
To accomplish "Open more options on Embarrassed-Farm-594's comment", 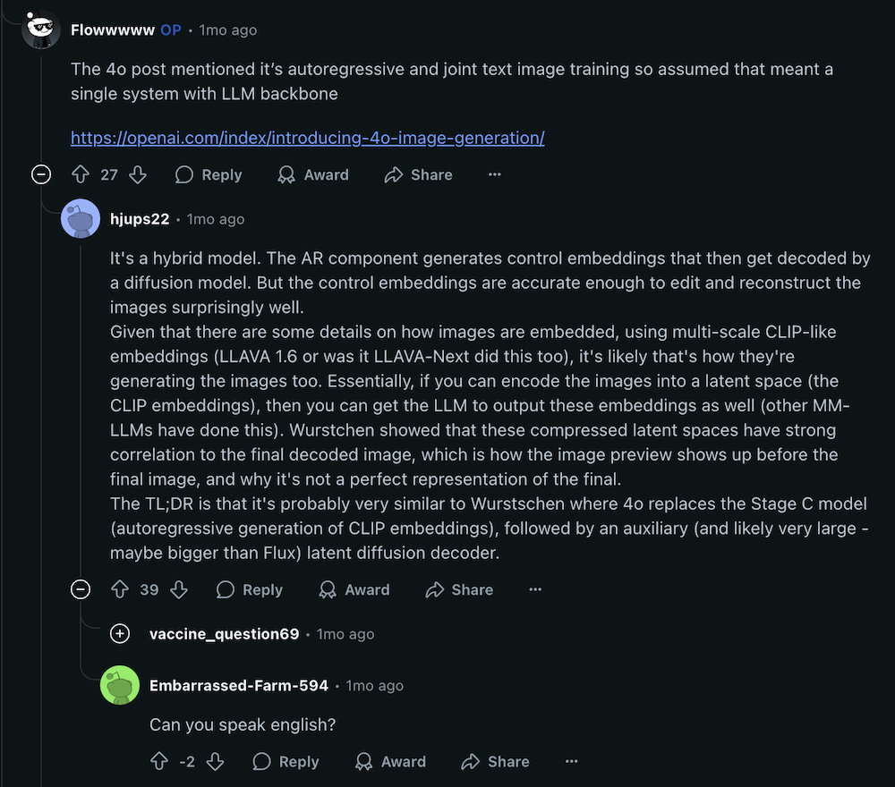I will [x=571, y=761].
